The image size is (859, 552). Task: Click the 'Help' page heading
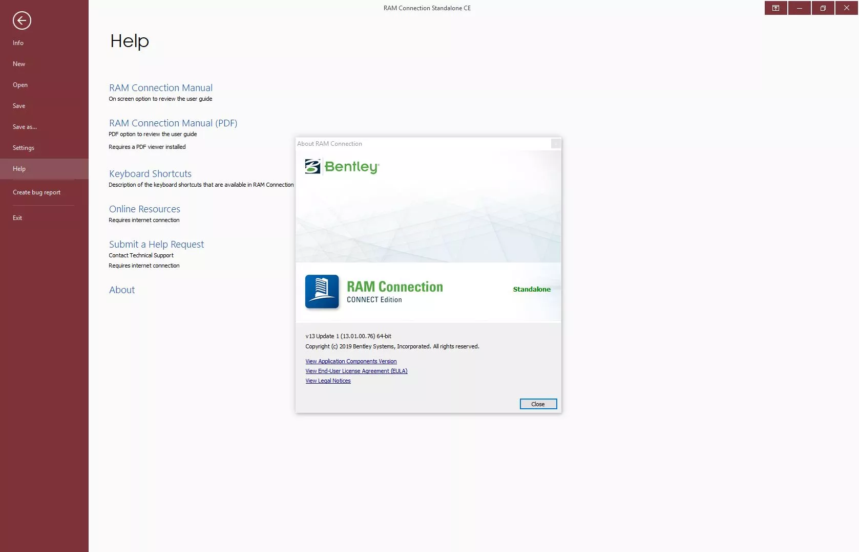coord(130,41)
